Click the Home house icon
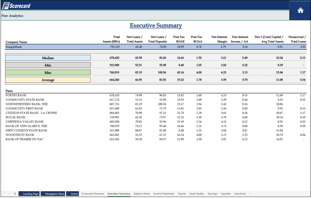The width and height of the screenshot is (311, 198). (x=300, y=10)
